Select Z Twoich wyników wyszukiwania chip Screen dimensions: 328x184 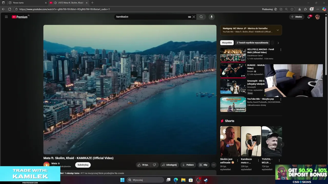pos(252,43)
